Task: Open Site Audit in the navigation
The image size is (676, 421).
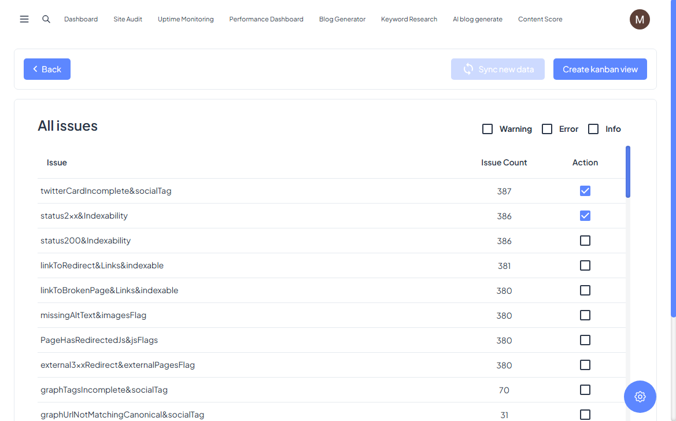Action: [x=128, y=19]
